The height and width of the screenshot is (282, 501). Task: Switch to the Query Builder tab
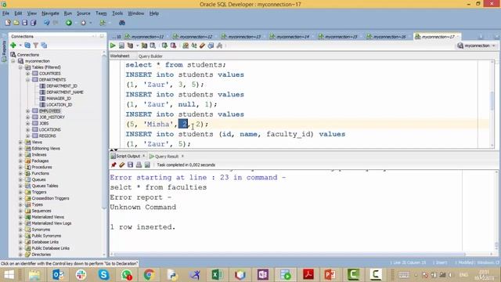tap(150, 56)
